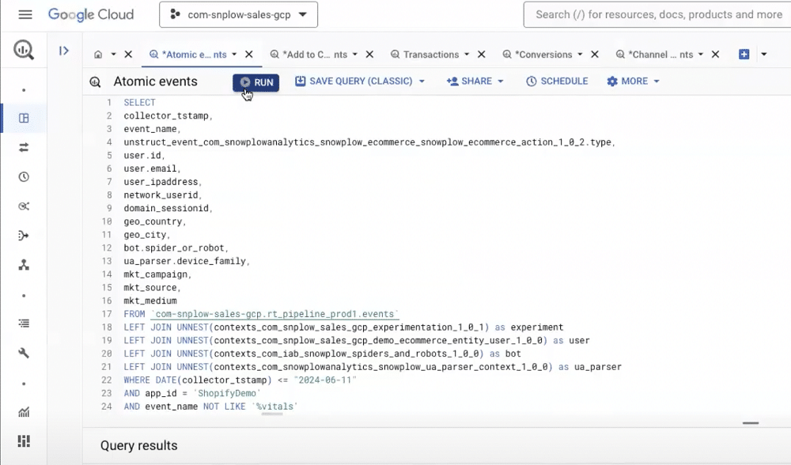791x465 pixels.
Task: Open the Data transfers sidebar icon
Action: (24, 147)
